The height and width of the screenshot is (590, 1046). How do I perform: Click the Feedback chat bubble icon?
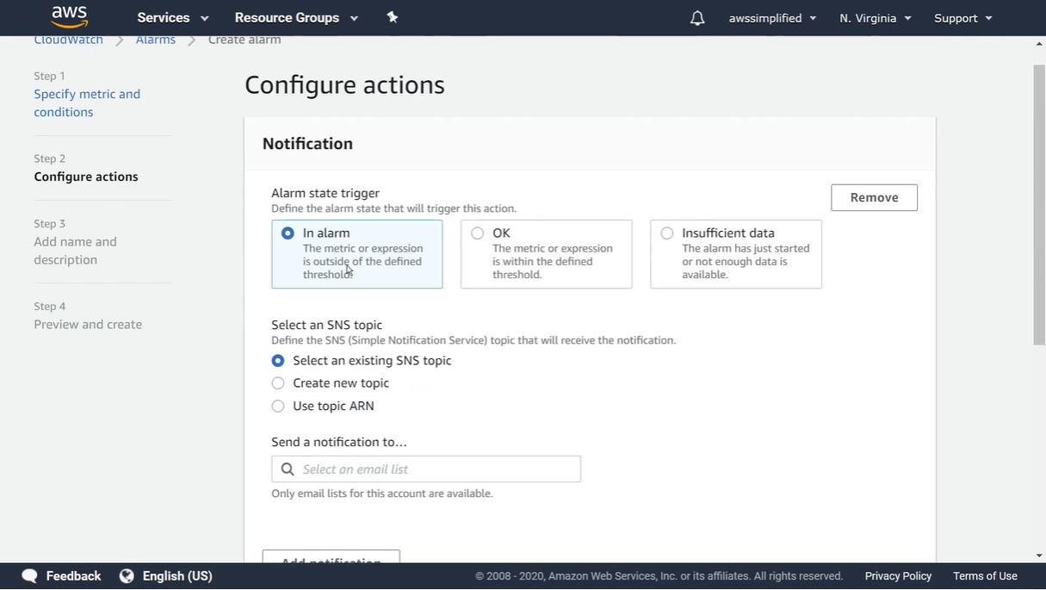tap(30, 576)
